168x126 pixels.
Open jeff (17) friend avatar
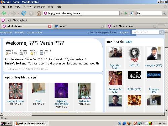click(x=134, y=54)
